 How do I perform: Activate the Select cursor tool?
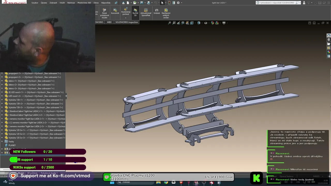click(x=162, y=3)
